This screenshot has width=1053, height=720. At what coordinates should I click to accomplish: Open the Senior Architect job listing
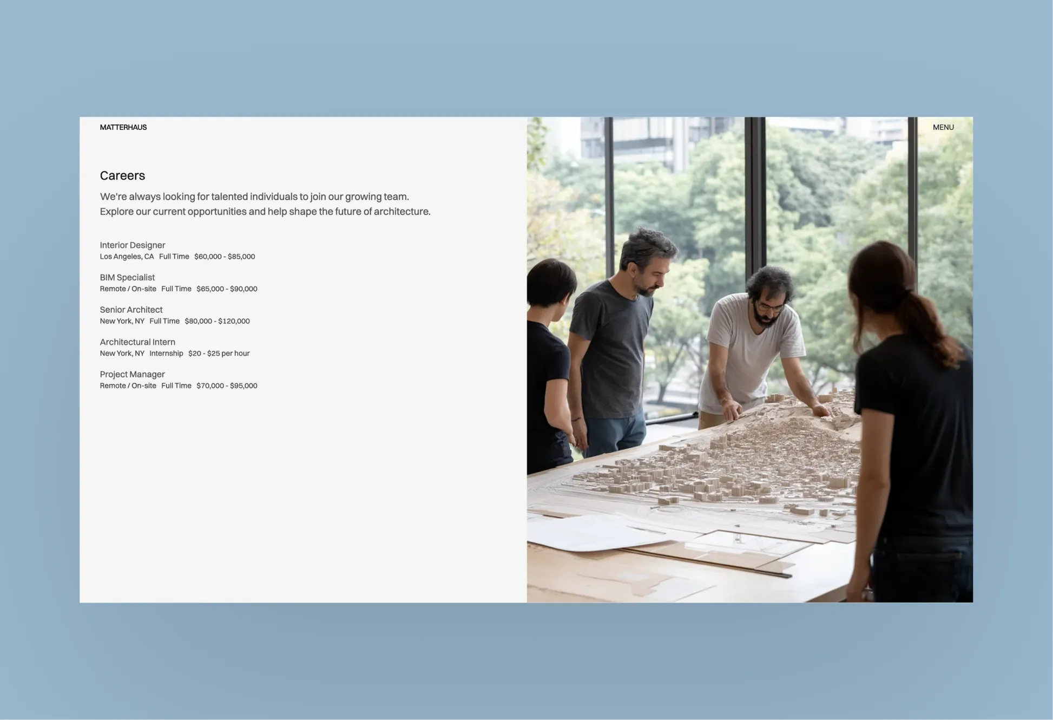coord(131,310)
